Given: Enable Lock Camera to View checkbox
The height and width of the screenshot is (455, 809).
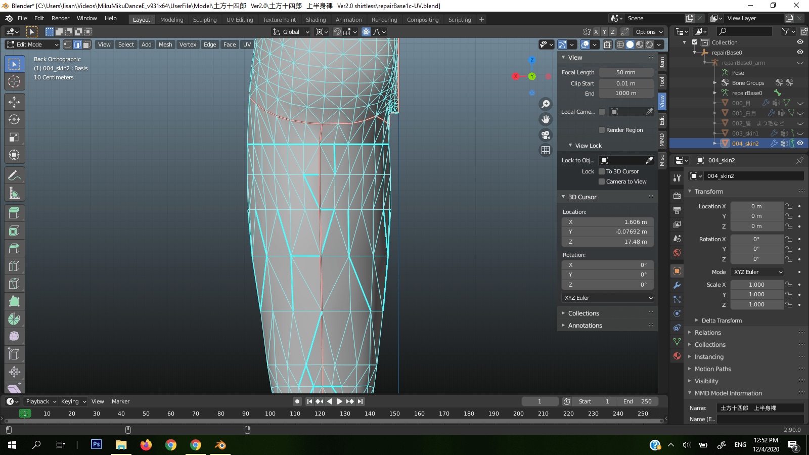Looking at the screenshot, I should (x=602, y=181).
